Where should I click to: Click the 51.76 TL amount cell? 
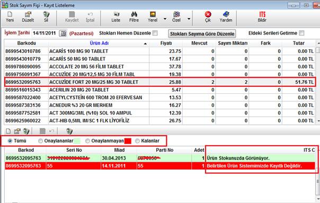click(299, 82)
